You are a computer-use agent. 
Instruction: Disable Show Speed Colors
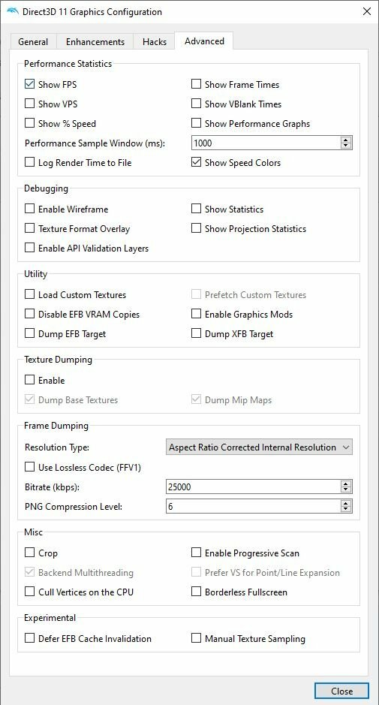(196, 162)
